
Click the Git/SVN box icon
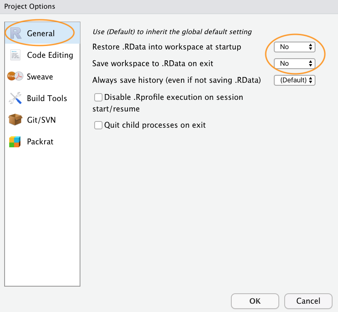point(15,120)
